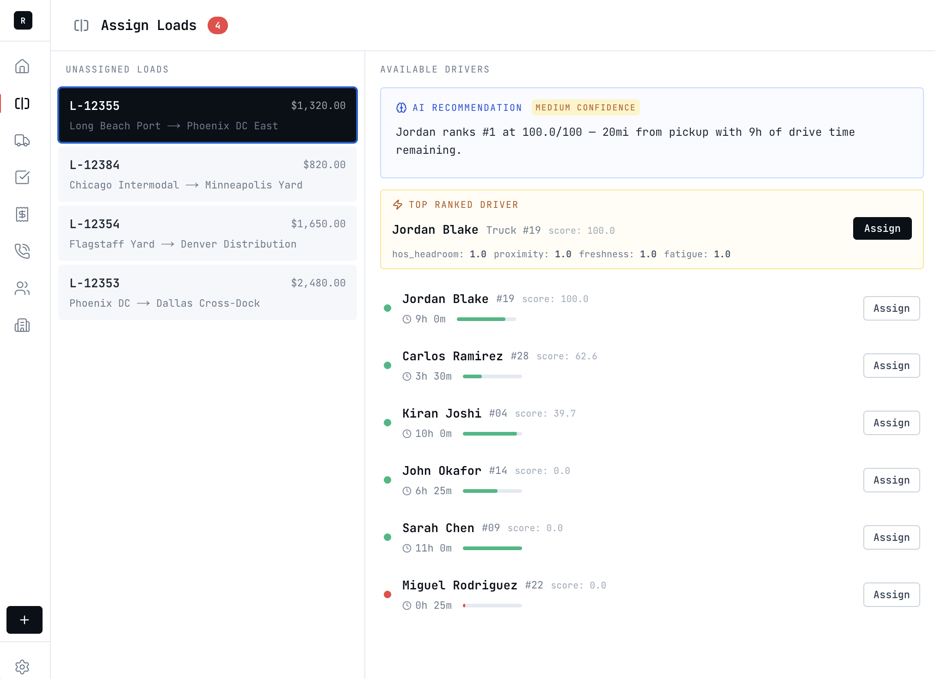
Task: Open the truck fleet sidebar icon
Action: point(22,140)
